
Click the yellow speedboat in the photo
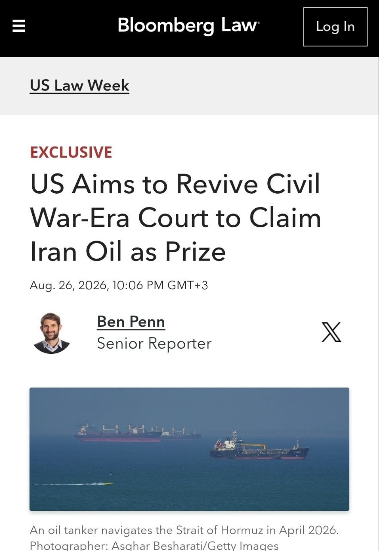point(105,483)
